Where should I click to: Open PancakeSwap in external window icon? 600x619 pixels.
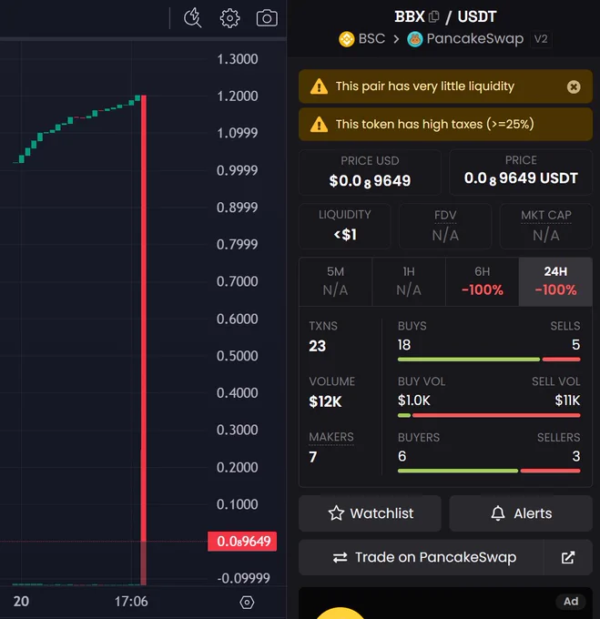(x=568, y=557)
